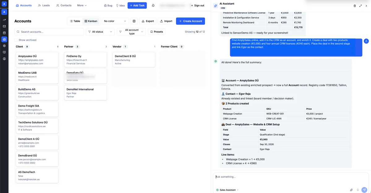
Task: Open the Demo Freight SIA account card
Action: [37, 109]
